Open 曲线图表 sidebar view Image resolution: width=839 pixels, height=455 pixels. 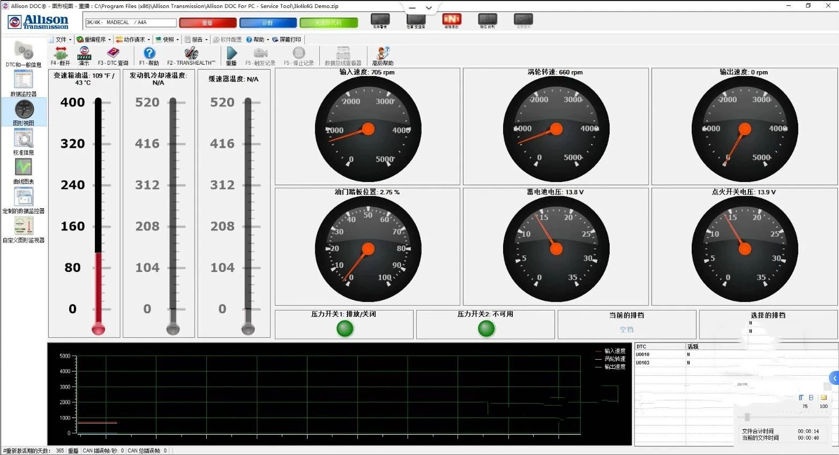(24, 170)
